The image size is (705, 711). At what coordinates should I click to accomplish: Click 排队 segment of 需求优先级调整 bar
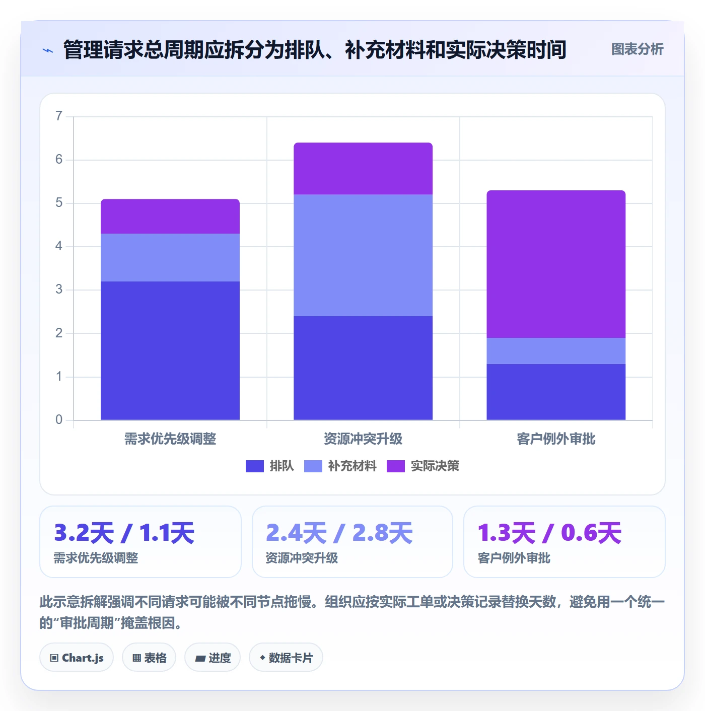coord(170,350)
